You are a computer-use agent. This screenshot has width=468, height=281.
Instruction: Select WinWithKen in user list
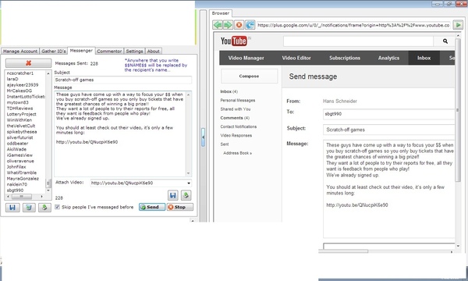[x=19, y=120]
